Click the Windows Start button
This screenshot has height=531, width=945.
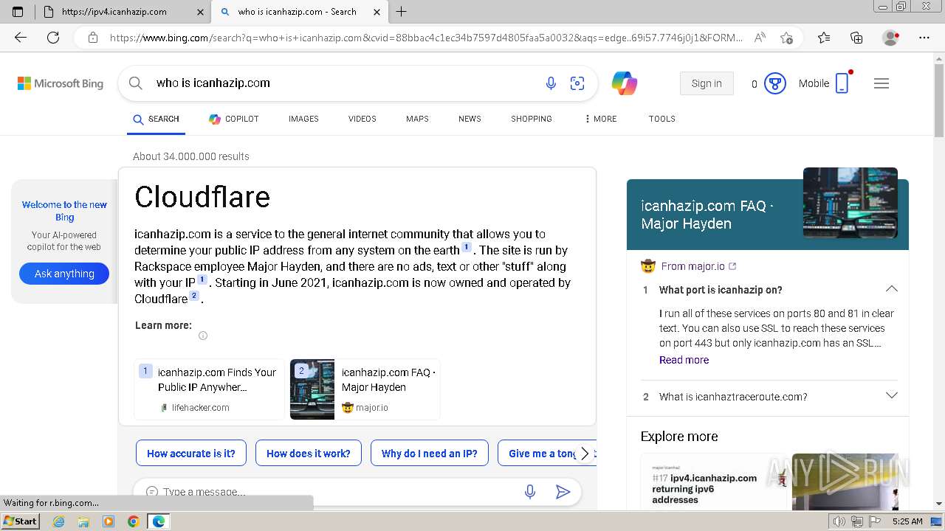[x=21, y=521]
